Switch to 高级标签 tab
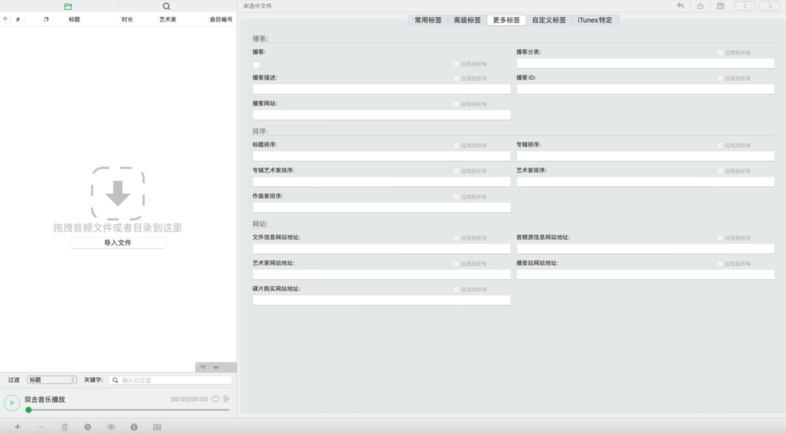786x434 pixels. click(x=467, y=20)
